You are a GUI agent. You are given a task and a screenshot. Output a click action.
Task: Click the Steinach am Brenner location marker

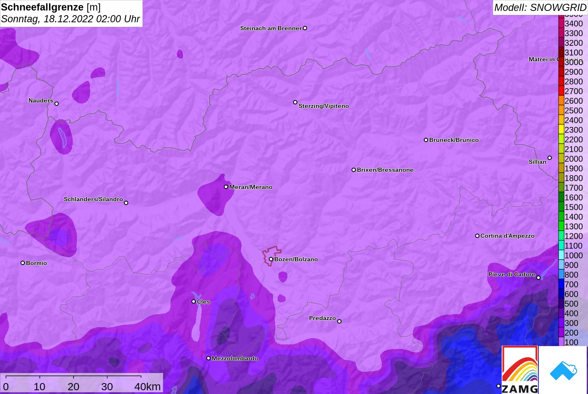[x=305, y=28]
